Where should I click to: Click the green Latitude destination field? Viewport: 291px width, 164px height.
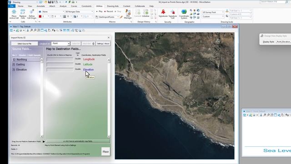88,64
